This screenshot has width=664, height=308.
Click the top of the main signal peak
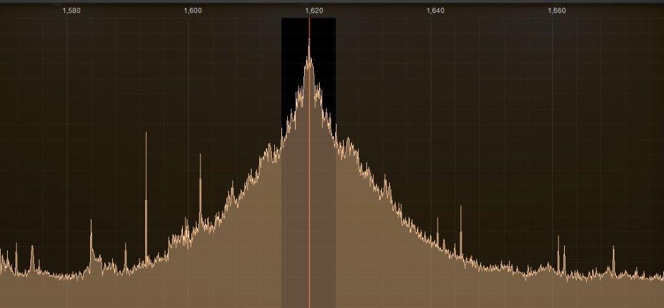[309, 40]
